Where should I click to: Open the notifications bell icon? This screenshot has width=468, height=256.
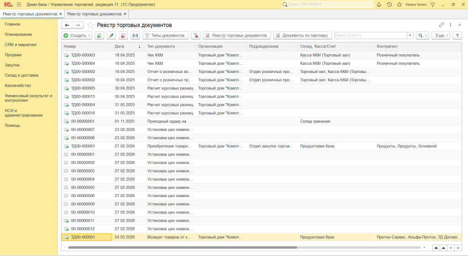pyautogui.click(x=379, y=5)
